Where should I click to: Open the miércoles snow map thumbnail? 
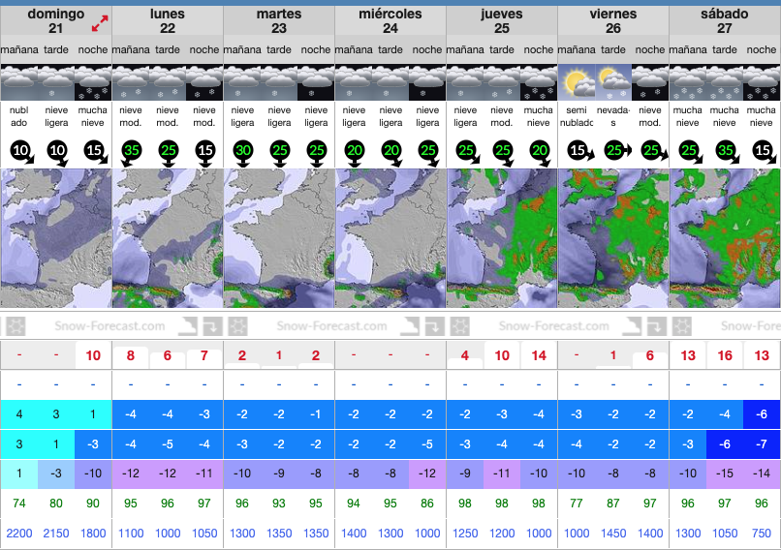tap(390, 238)
